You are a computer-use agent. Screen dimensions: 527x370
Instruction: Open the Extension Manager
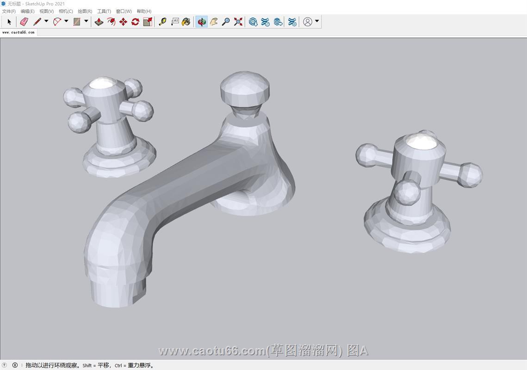[292, 22]
